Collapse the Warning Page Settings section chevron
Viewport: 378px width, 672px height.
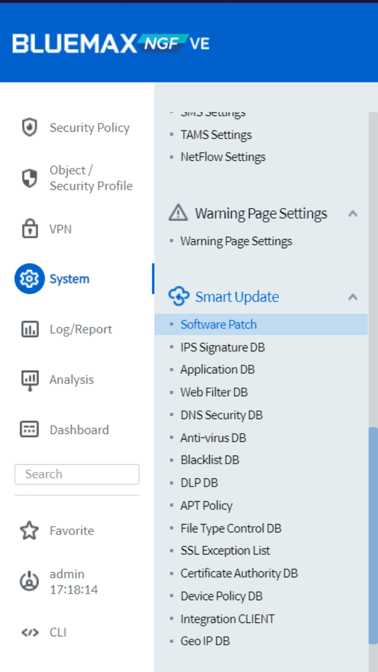(x=353, y=213)
